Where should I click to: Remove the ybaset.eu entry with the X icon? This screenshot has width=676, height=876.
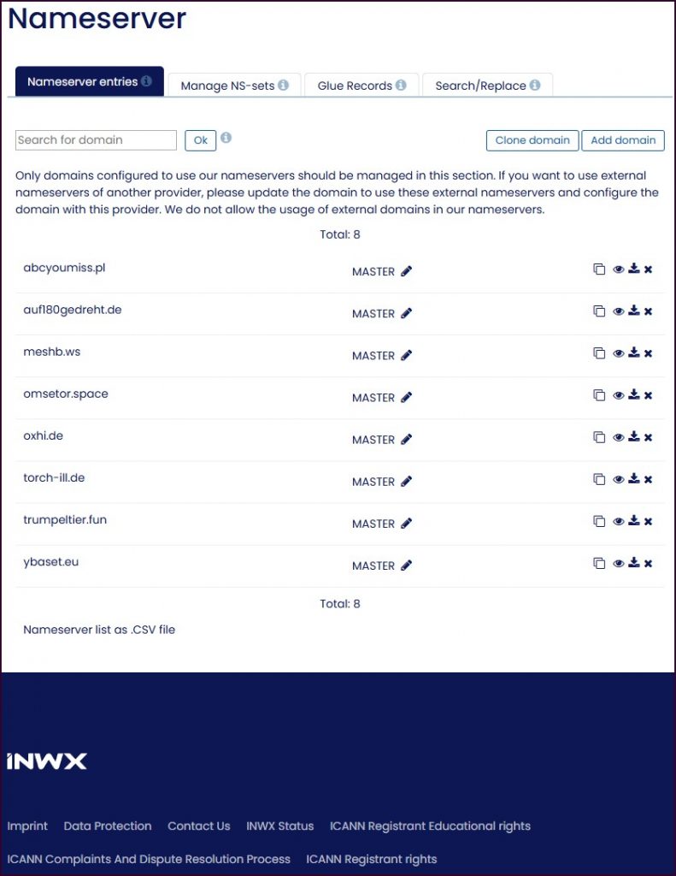click(x=648, y=563)
